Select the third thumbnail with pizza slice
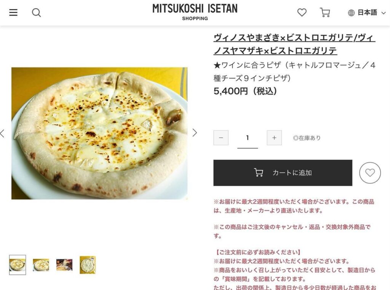Image resolution: width=390 pixels, height=290 pixels. (64, 265)
